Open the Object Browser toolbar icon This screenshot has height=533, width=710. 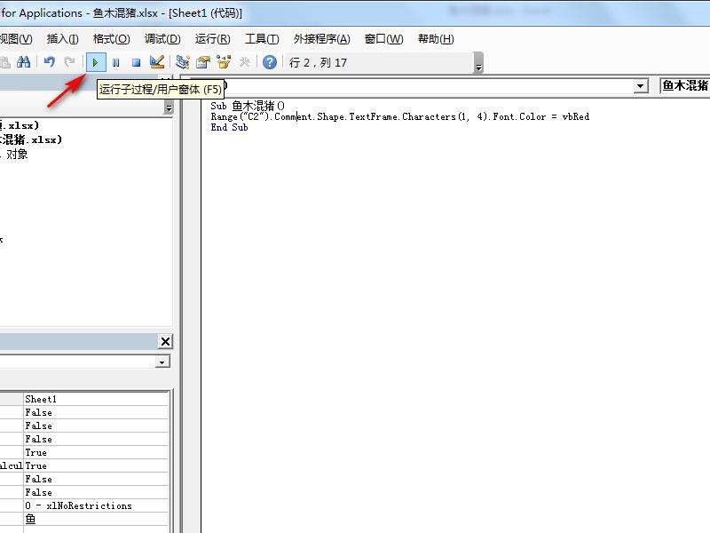[x=223, y=62]
